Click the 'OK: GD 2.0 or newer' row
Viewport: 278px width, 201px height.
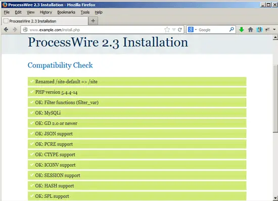click(137, 123)
